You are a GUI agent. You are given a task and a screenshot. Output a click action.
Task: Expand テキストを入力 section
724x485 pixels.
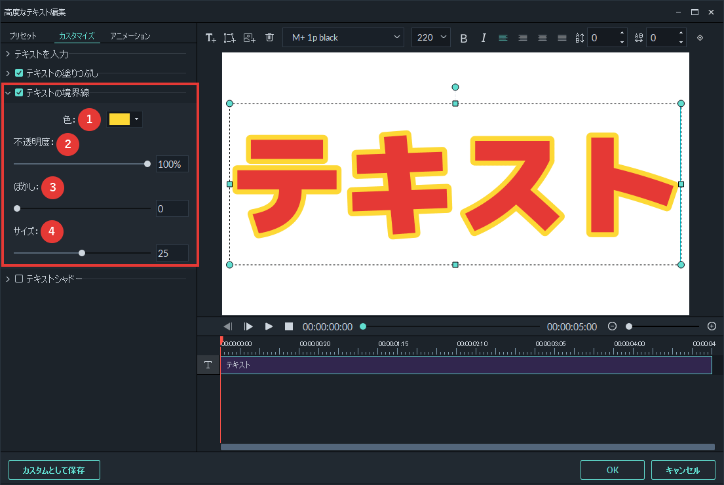tap(7, 54)
